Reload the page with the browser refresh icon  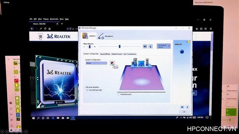[45, 29]
